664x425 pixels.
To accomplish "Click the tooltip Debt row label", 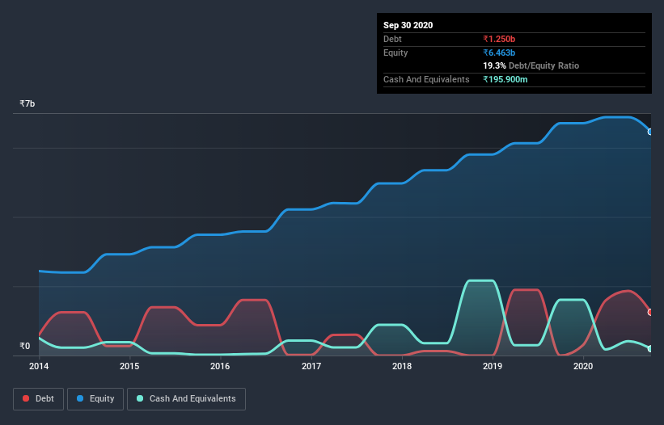I will (392, 39).
